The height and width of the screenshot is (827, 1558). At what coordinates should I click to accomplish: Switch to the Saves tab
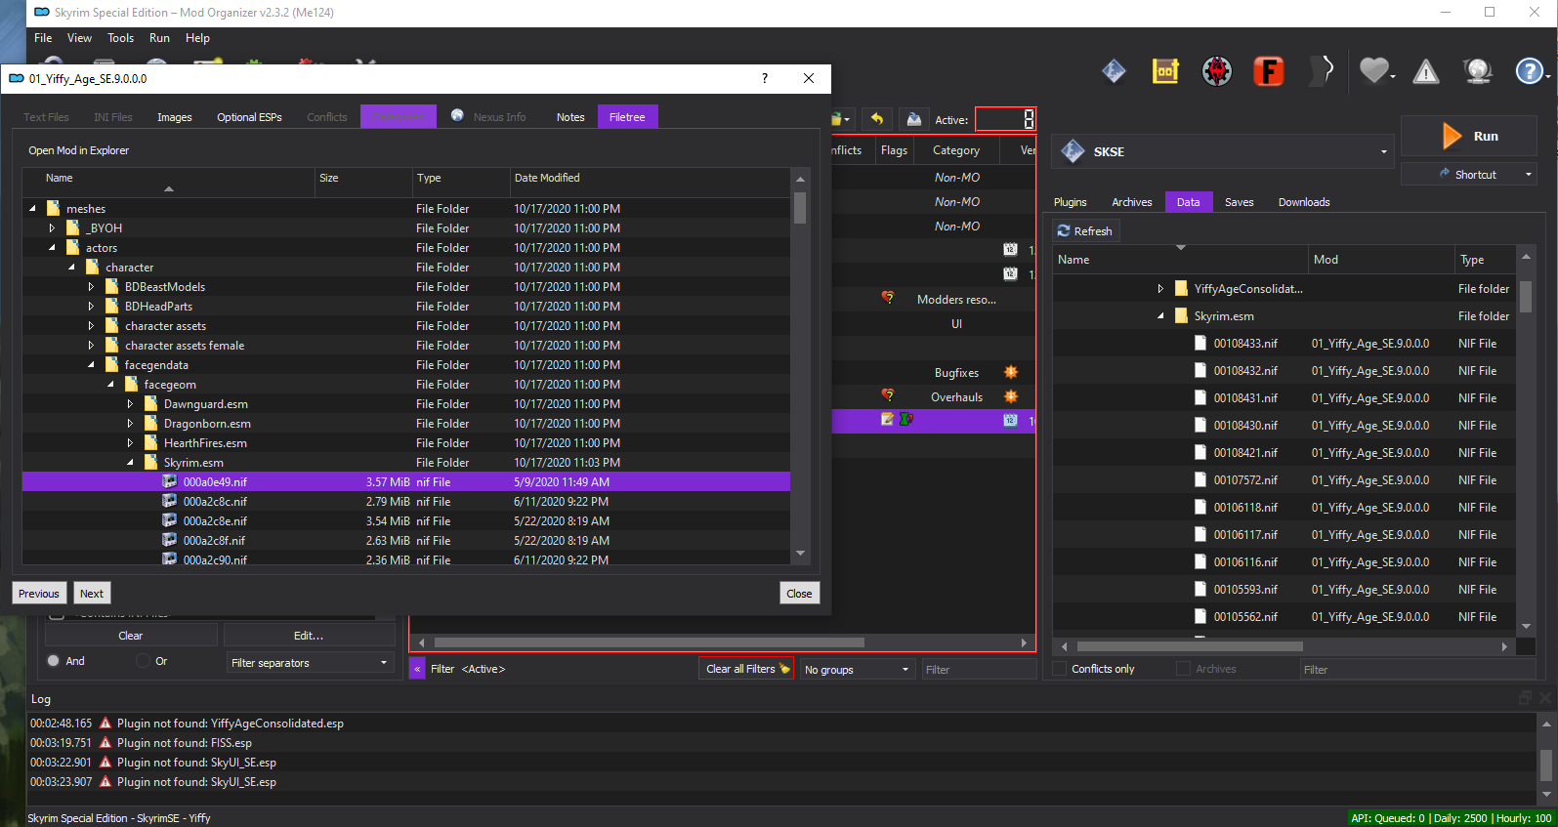[1240, 202]
